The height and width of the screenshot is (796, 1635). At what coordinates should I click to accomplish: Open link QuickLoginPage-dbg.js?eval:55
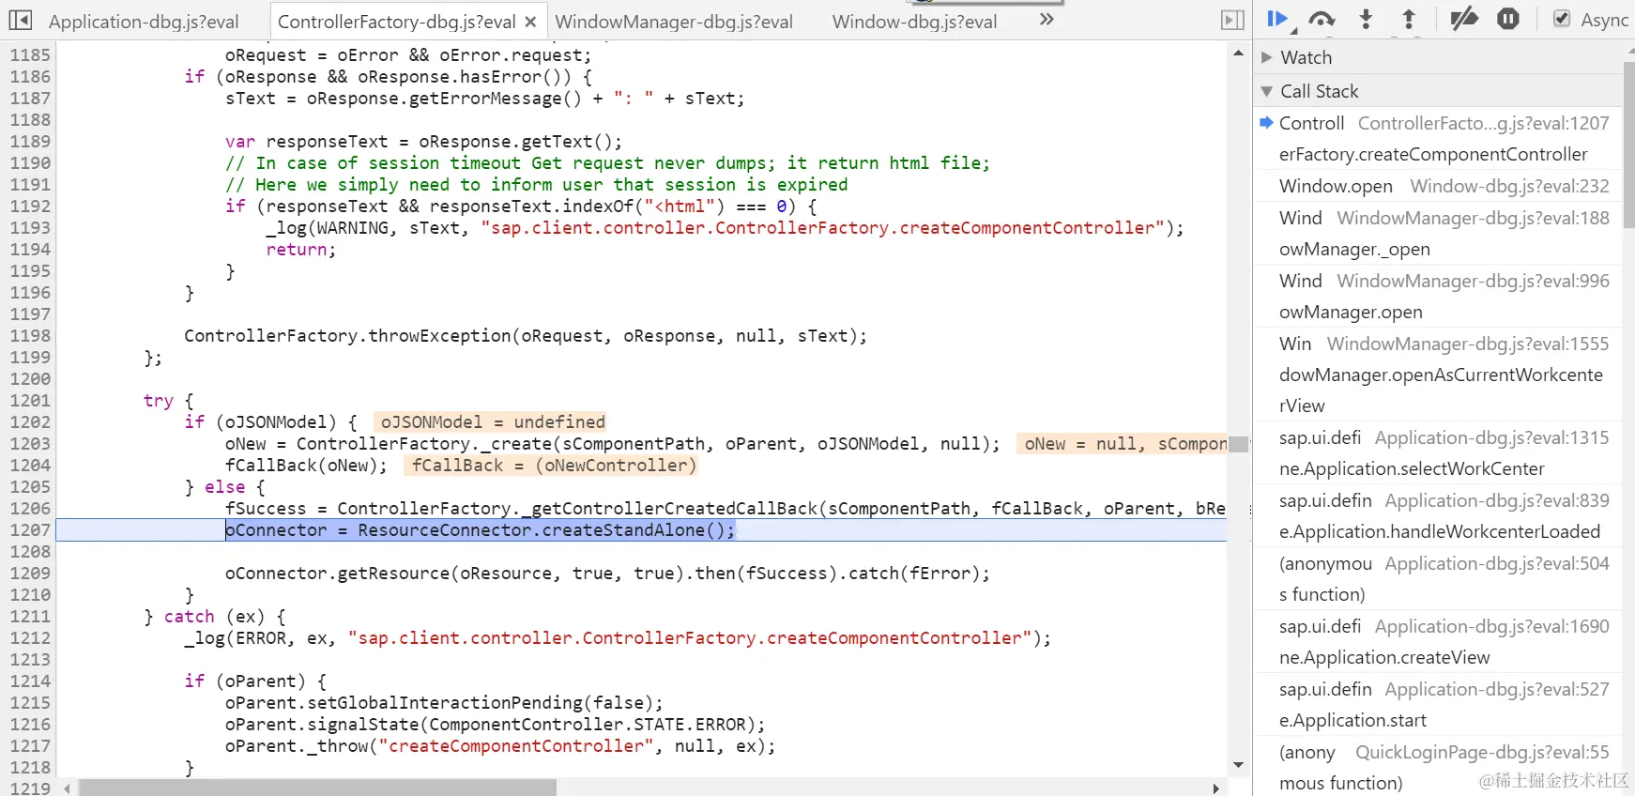coord(1482,752)
